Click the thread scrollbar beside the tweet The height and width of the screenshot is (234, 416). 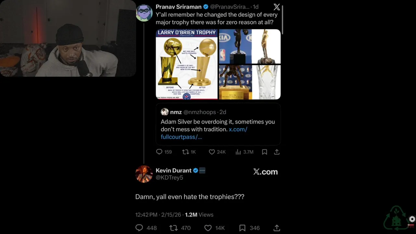pos(282,19)
